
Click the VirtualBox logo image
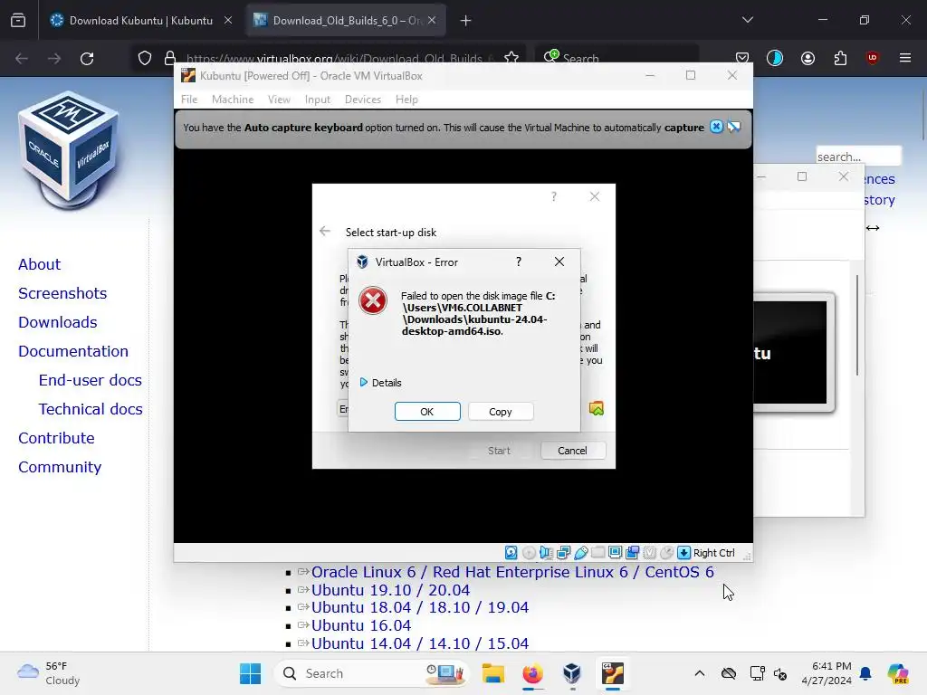[69, 150]
